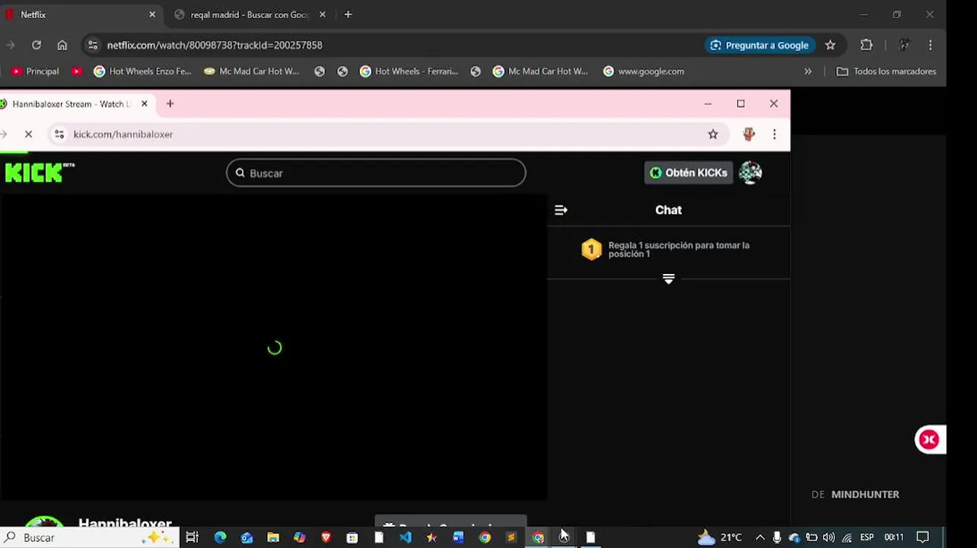This screenshot has width=977, height=548.
Task: Bookmark the Netflix page with star
Action: (x=830, y=45)
